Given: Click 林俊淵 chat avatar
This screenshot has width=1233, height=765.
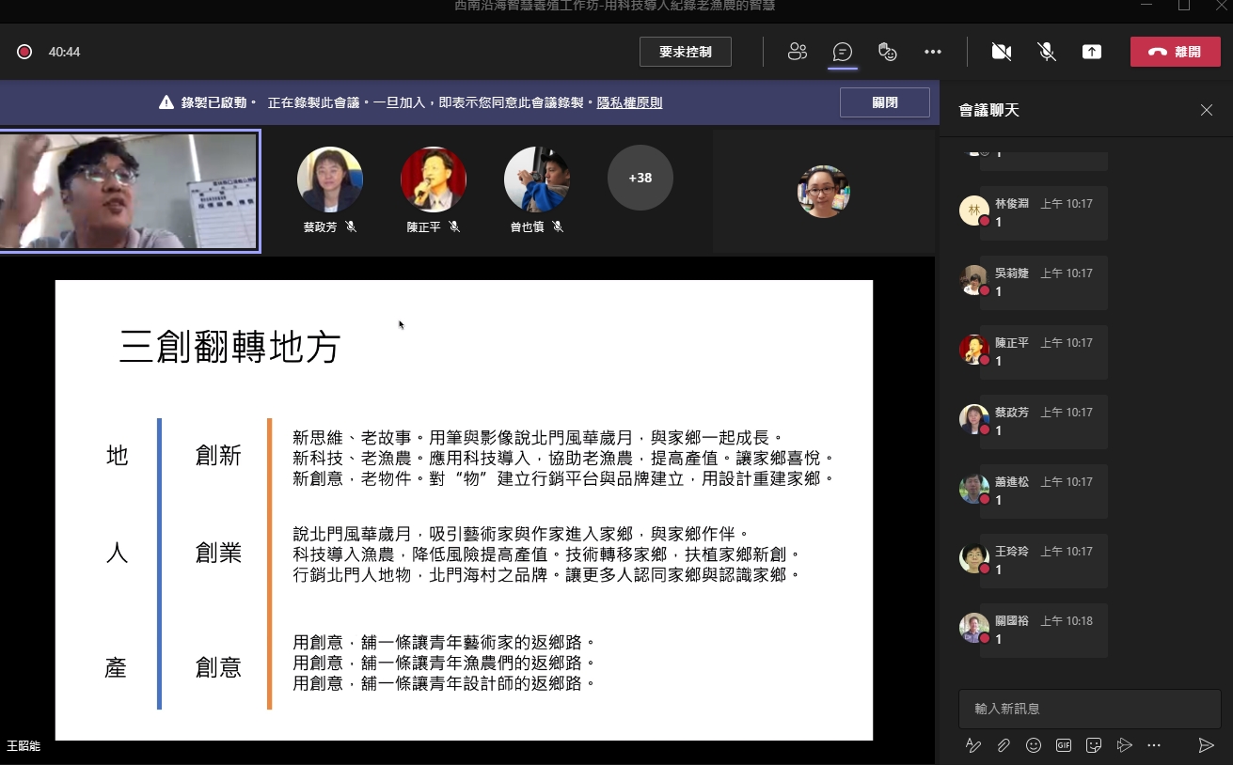Looking at the screenshot, I should (973, 211).
